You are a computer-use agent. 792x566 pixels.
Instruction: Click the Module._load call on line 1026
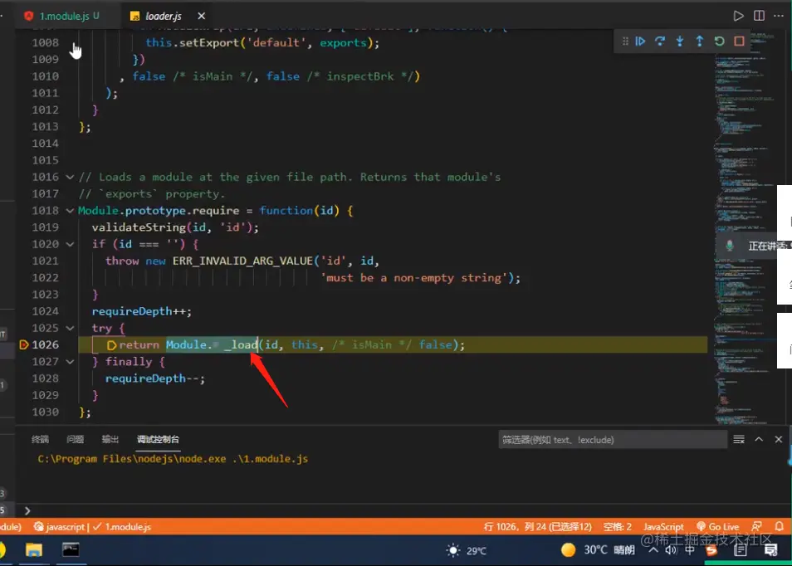pos(212,345)
